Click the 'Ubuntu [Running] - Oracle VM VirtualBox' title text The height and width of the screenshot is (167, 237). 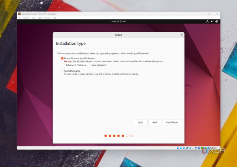39,14
